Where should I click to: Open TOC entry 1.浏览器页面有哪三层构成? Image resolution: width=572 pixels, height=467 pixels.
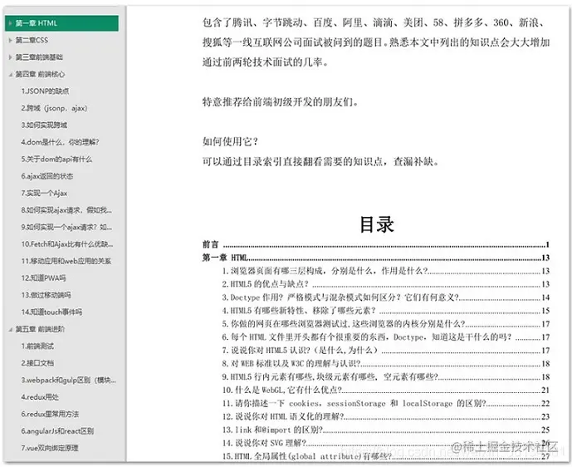(386, 271)
